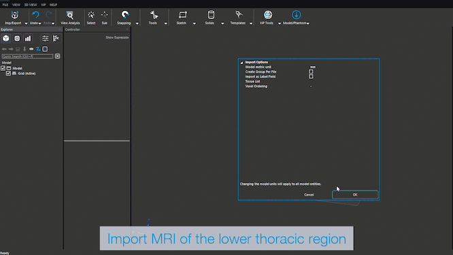Screen dimensions: 453x255
Task: Click the Solids cylinder icon
Action: pos(211,15)
